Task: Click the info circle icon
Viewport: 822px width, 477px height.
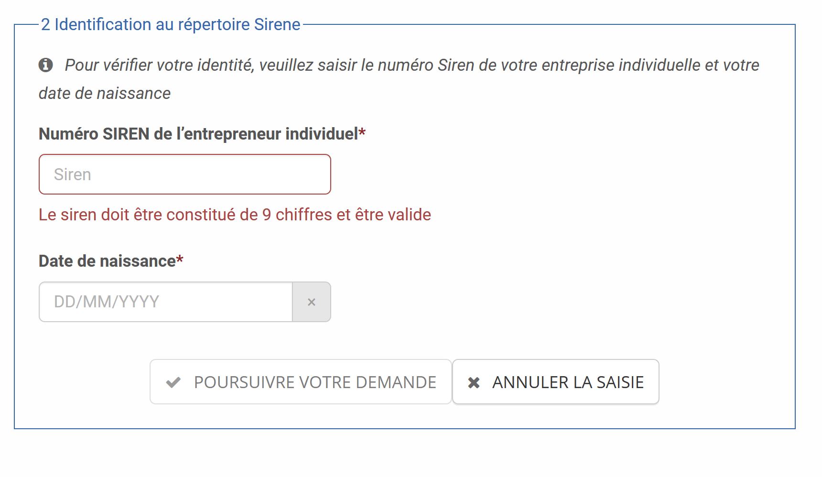Action: (46, 65)
